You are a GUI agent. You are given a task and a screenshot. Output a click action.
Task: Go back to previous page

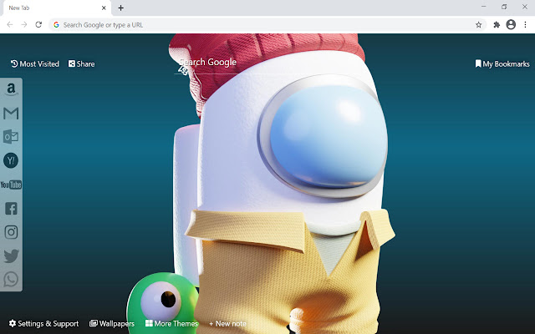point(10,24)
